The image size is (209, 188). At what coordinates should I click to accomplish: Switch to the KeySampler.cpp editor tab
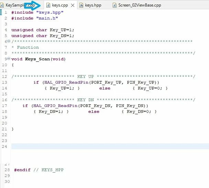[20, 5]
